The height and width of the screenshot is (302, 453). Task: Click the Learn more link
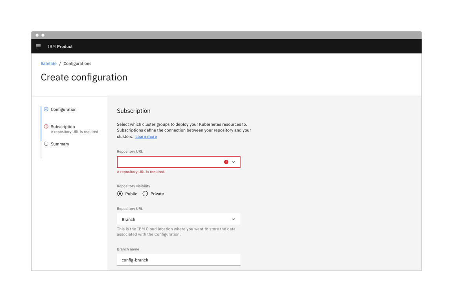click(146, 136)
